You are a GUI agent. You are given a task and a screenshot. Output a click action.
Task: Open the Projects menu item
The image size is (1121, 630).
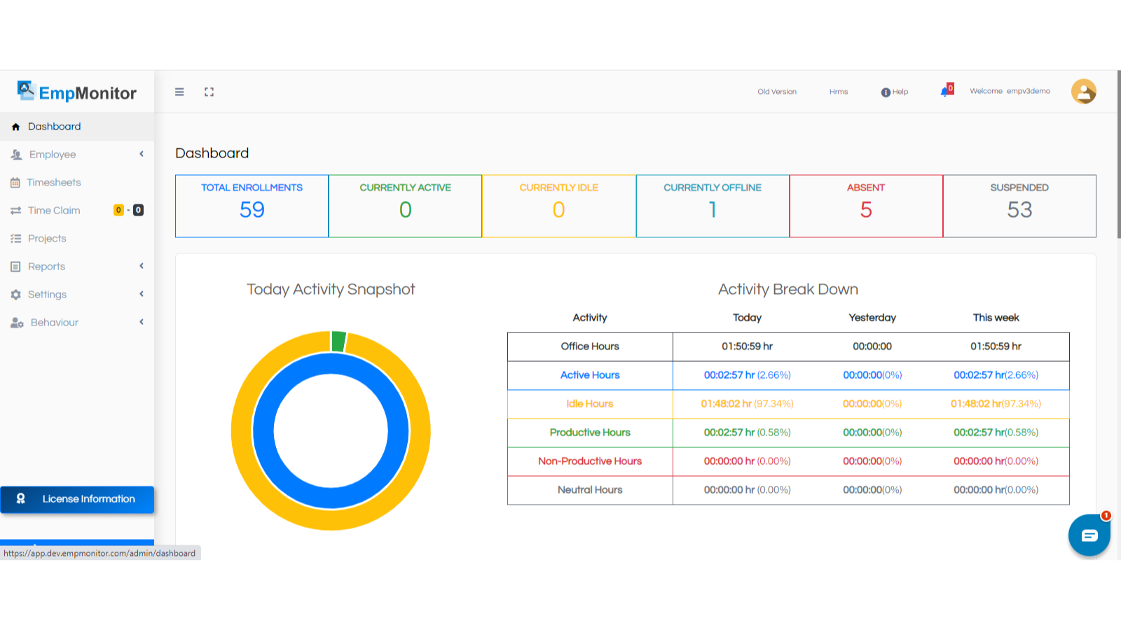pos(77,239)
